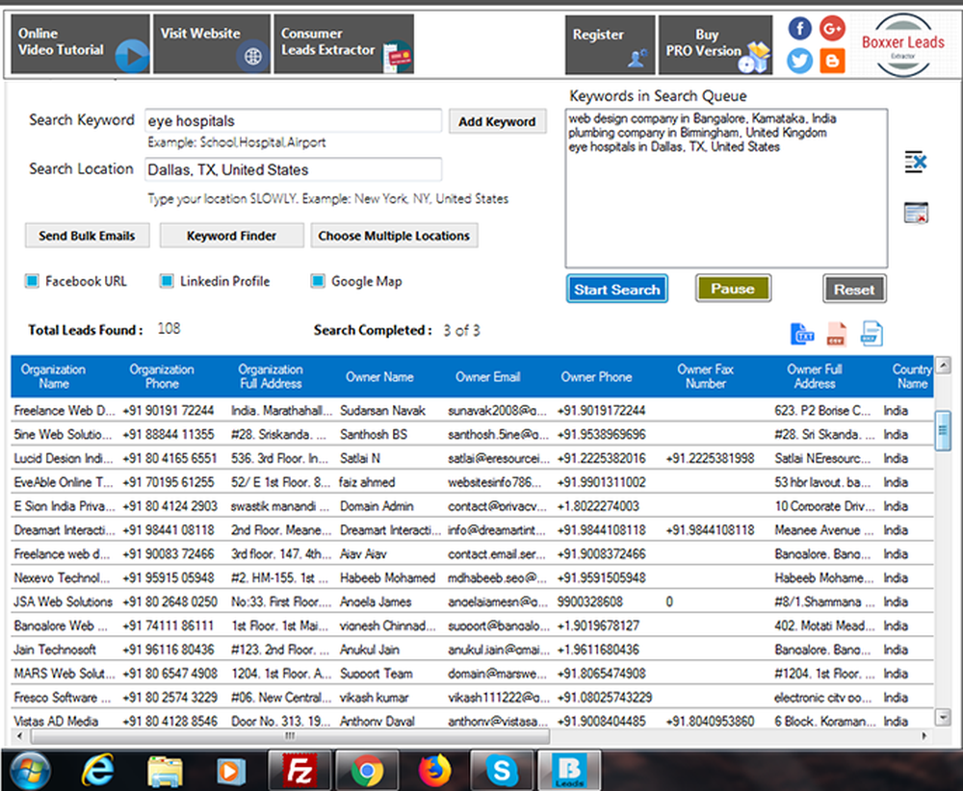Select owner name Santhosh BS cell
Image resolution: width=963 pixels, height=791 pixels.
[x=374, y=434]
